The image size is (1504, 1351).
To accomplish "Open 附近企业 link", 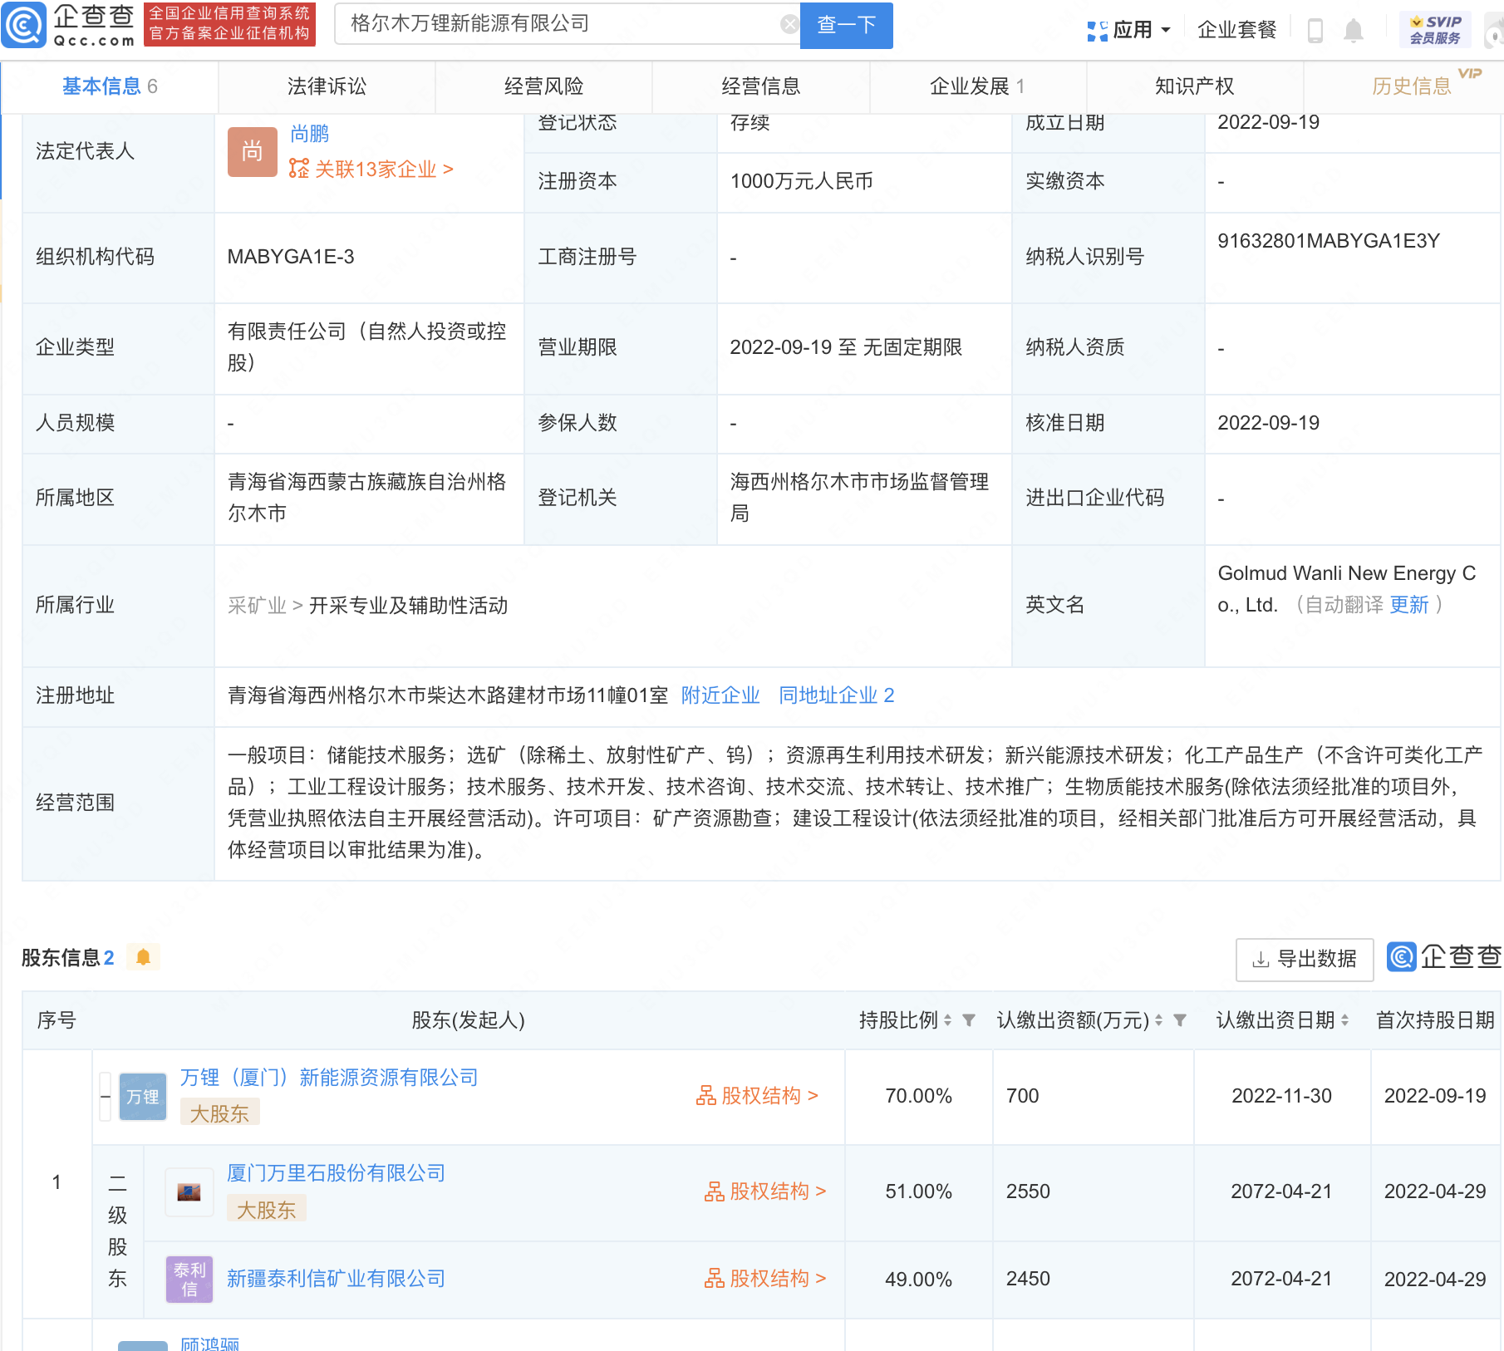I will click(720, 695).
